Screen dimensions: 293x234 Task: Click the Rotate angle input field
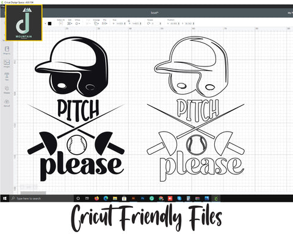[x=155, y=24]
